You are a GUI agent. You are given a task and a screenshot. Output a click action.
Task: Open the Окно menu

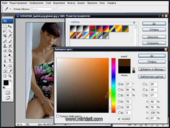click(x=102, y=3)
